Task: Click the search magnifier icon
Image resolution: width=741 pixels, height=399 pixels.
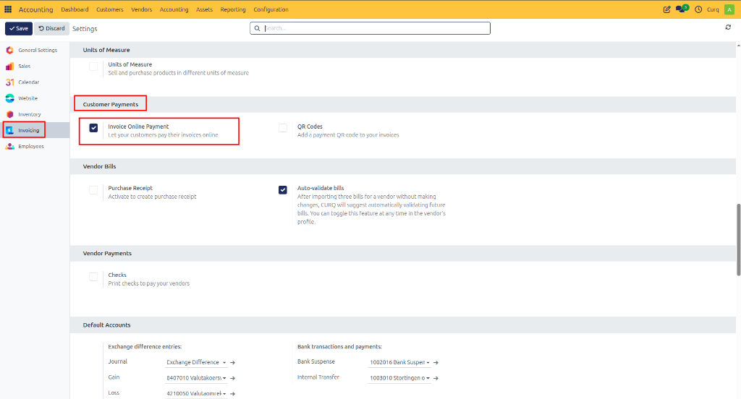Action: (257, 28)
